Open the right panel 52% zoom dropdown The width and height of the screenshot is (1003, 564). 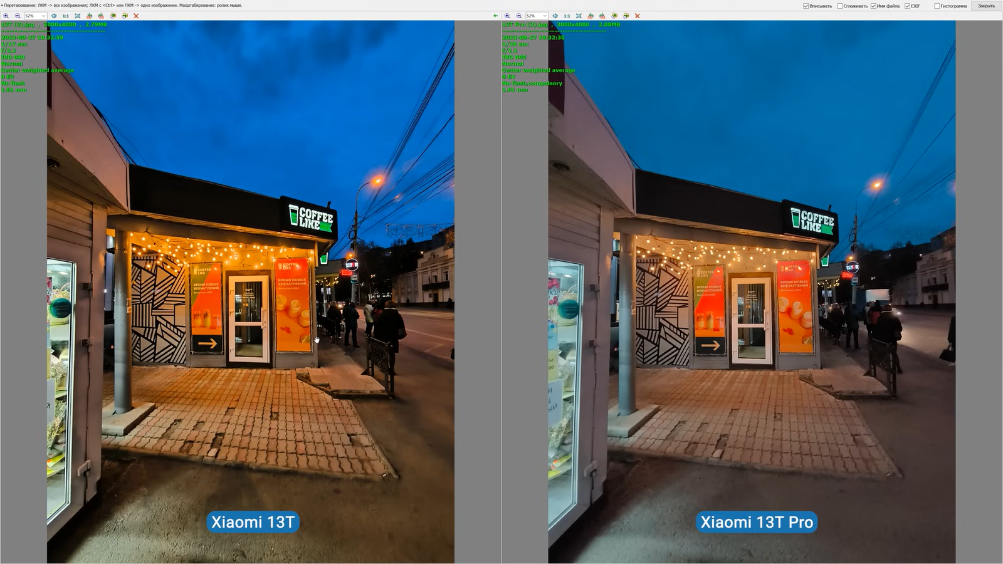click(545, 16)
